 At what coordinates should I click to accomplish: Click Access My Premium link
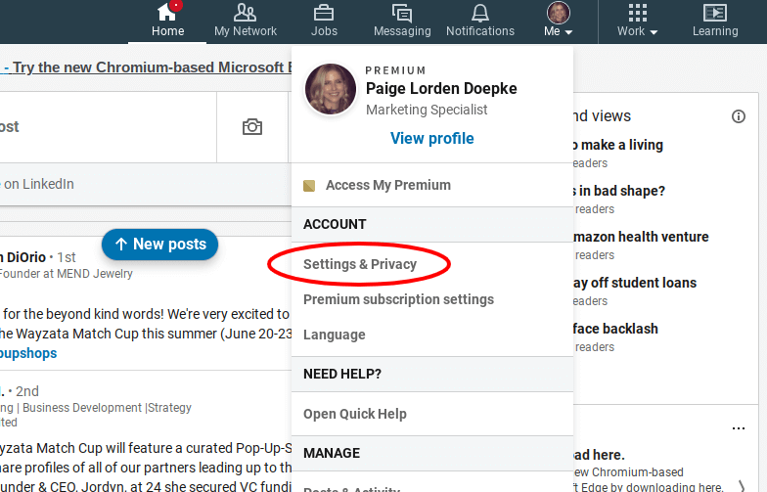[x=387, y=185]
